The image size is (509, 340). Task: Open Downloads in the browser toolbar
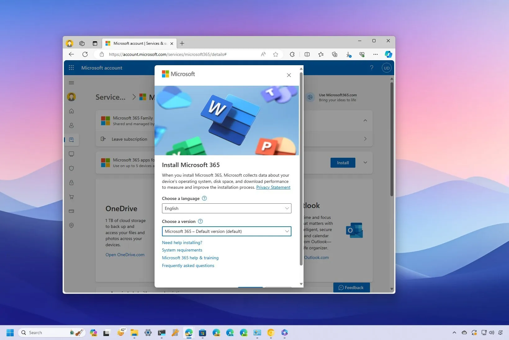[x=348, y=54]
